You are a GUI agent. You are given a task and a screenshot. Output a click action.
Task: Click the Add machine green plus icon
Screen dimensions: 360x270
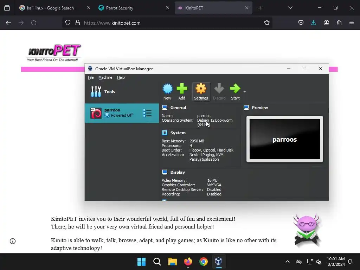point(182,92)
